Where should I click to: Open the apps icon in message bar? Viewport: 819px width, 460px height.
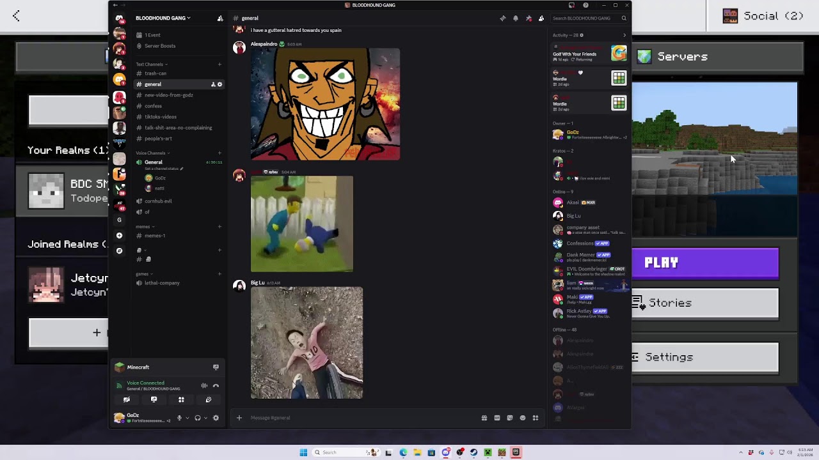point(536,418)
